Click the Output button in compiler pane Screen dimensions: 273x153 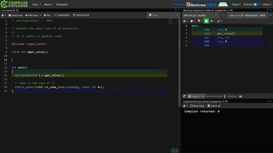pos(196,96)
